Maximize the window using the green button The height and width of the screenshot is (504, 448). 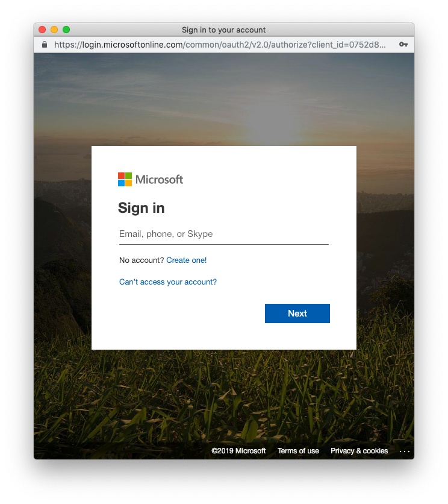point(66,30)
